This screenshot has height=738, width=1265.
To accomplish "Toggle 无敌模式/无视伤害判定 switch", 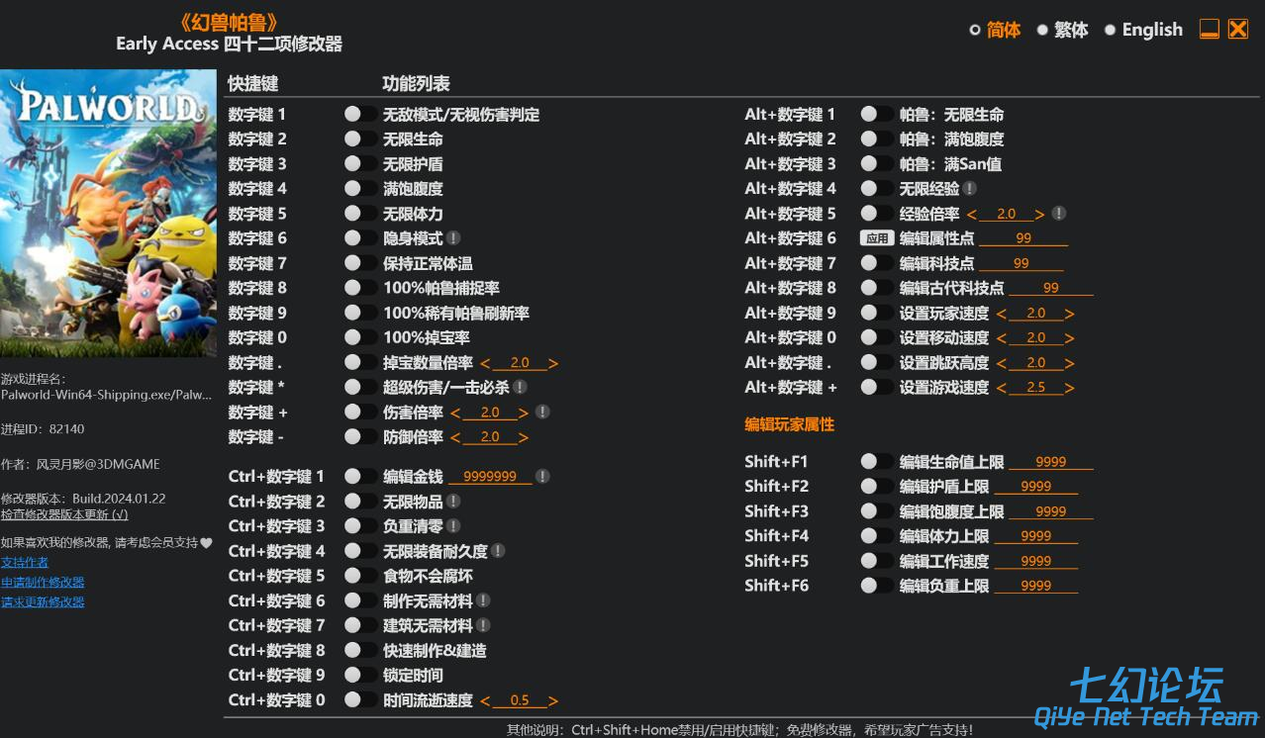I will click(360, 114).
